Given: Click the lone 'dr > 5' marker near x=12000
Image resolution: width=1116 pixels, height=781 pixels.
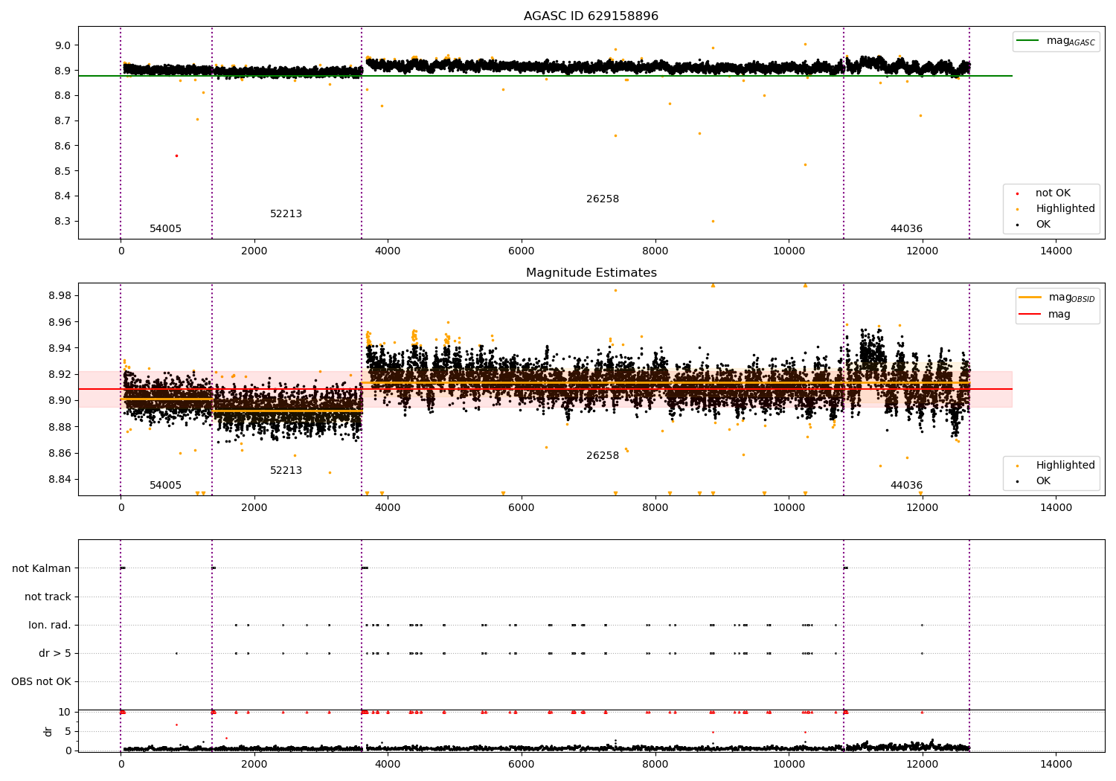Looking at the screenshot, I should click(x=922, y=654).
